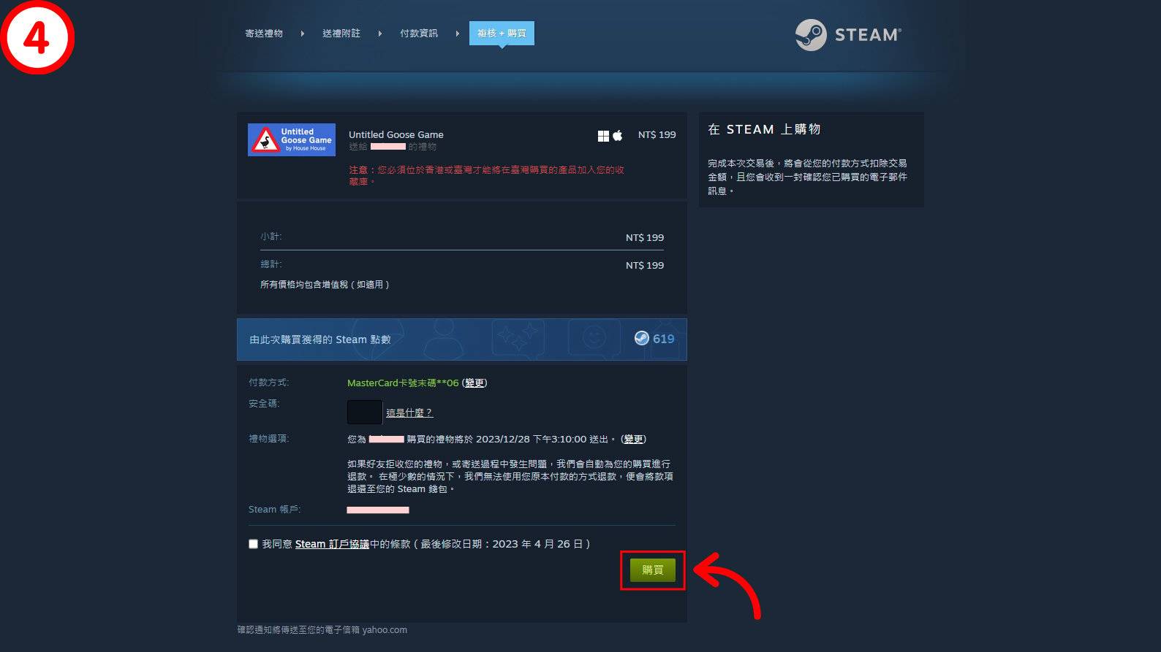This screenshot has height=652, width=1161.
Task: Click the Windows platform icon
Action: pyautogui.click(x=603, y=136)
